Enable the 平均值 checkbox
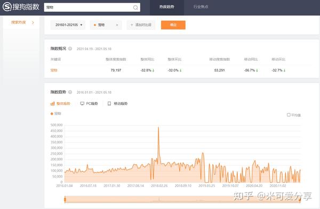Image resolution: width=320 pixels, height=209 pixels. coord(289,115)
